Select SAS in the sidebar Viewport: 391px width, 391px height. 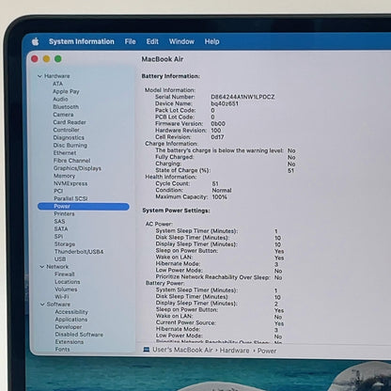pyautogui.click(x=59, y=221)
